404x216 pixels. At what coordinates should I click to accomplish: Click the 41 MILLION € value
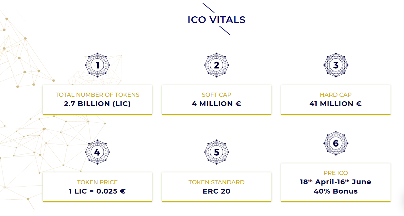click(336, 104)
